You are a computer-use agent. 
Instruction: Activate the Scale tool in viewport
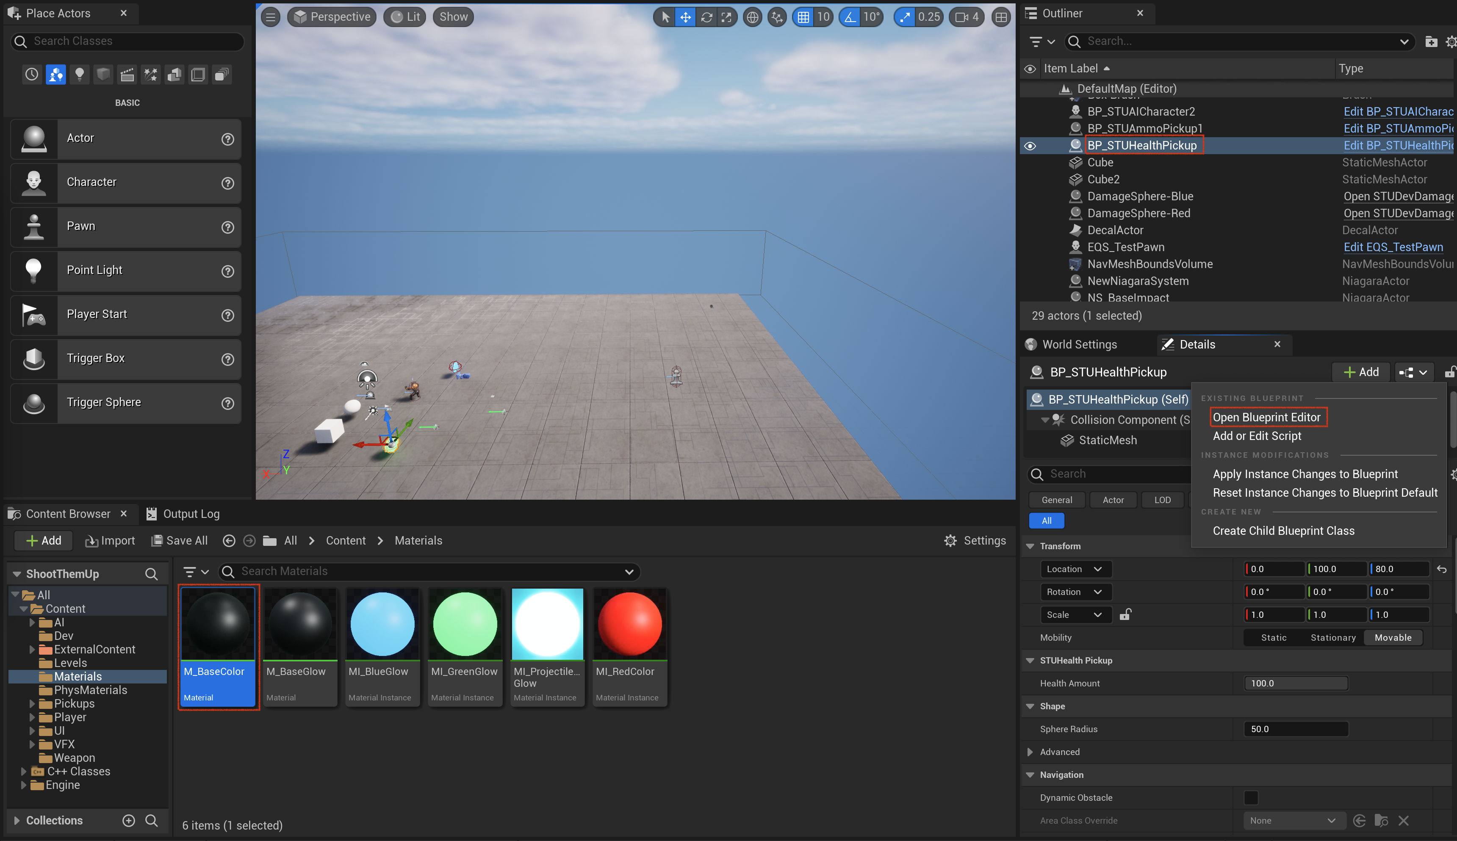coord(726,17)
